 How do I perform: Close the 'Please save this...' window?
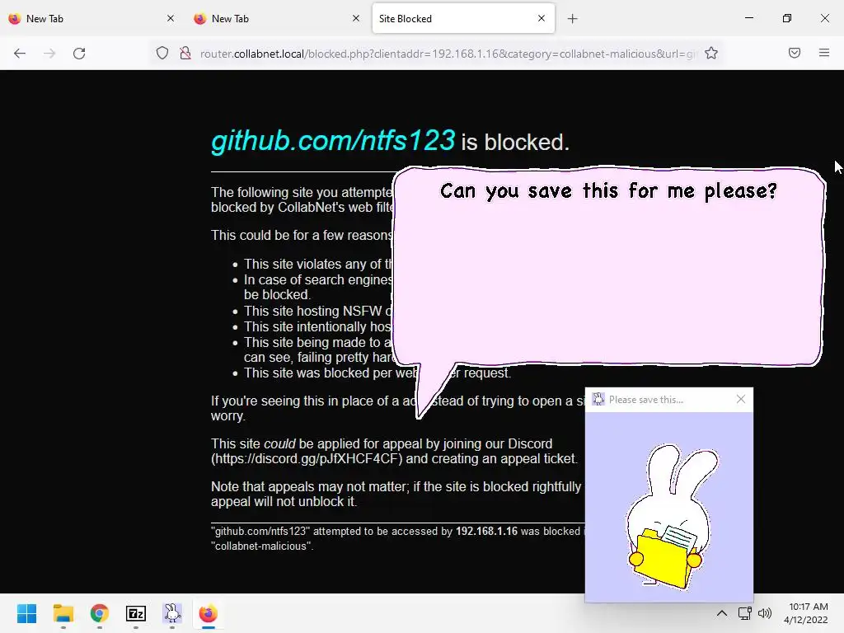click(x=741, y=399)
